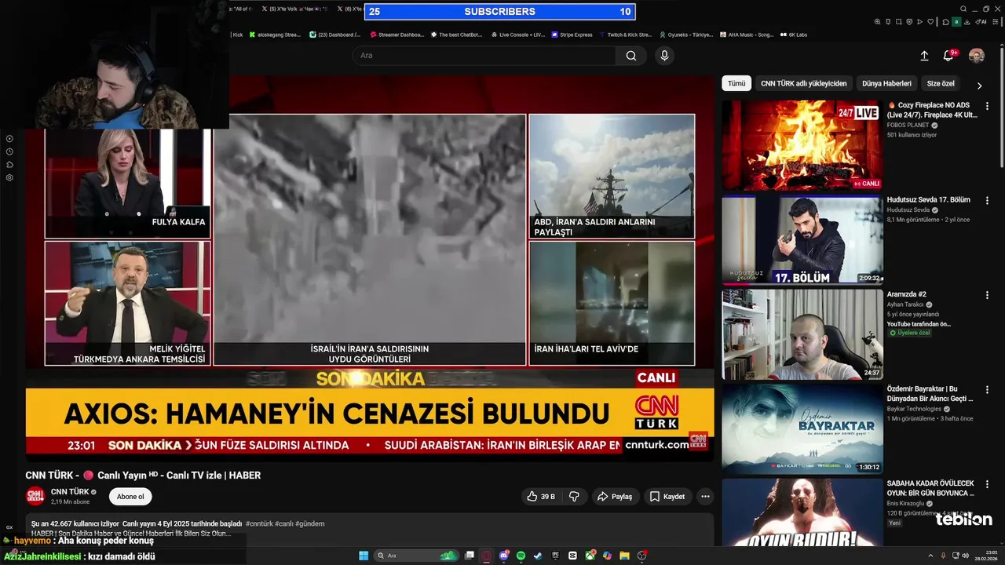Open more actions for the video
The width and height of the screenshot is (1005, 565).
coord(705,497)
